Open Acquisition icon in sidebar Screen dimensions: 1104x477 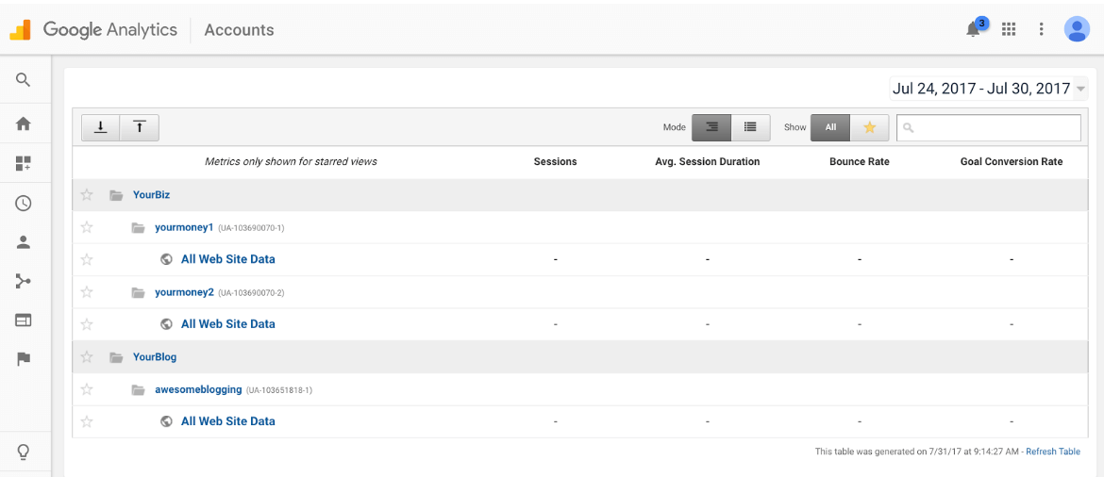(24, 282)
